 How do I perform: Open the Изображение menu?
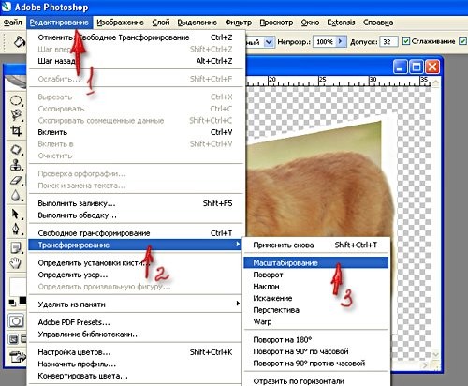[x=120, y=22]
